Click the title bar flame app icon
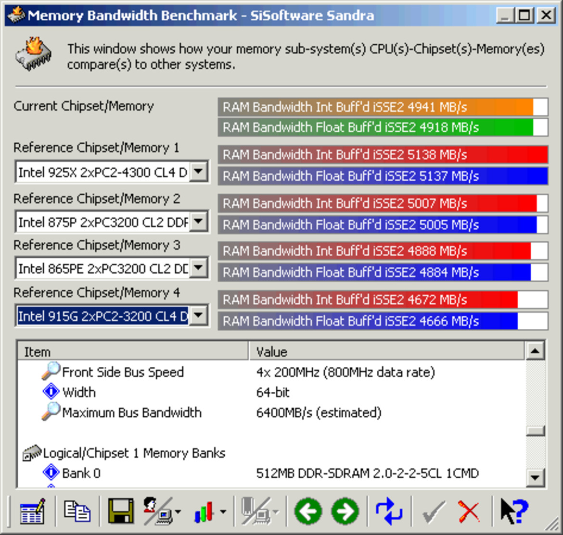 coord(16,14)
